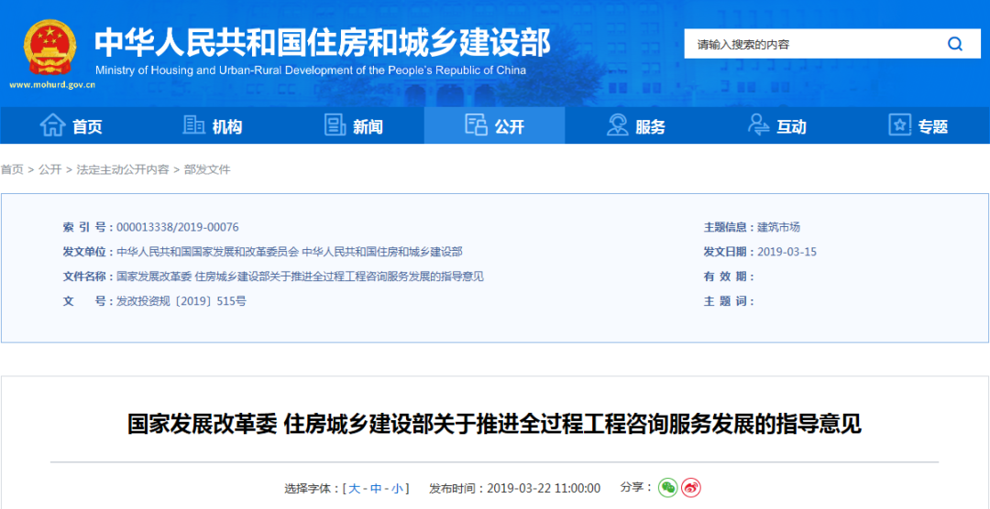Click the 发文日期 label
The width and height of the screenshot is (990, 509).
[x=727, y=252]
